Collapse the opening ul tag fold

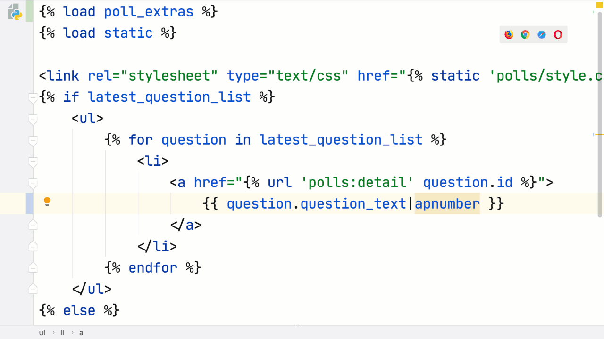pos(33,119)
